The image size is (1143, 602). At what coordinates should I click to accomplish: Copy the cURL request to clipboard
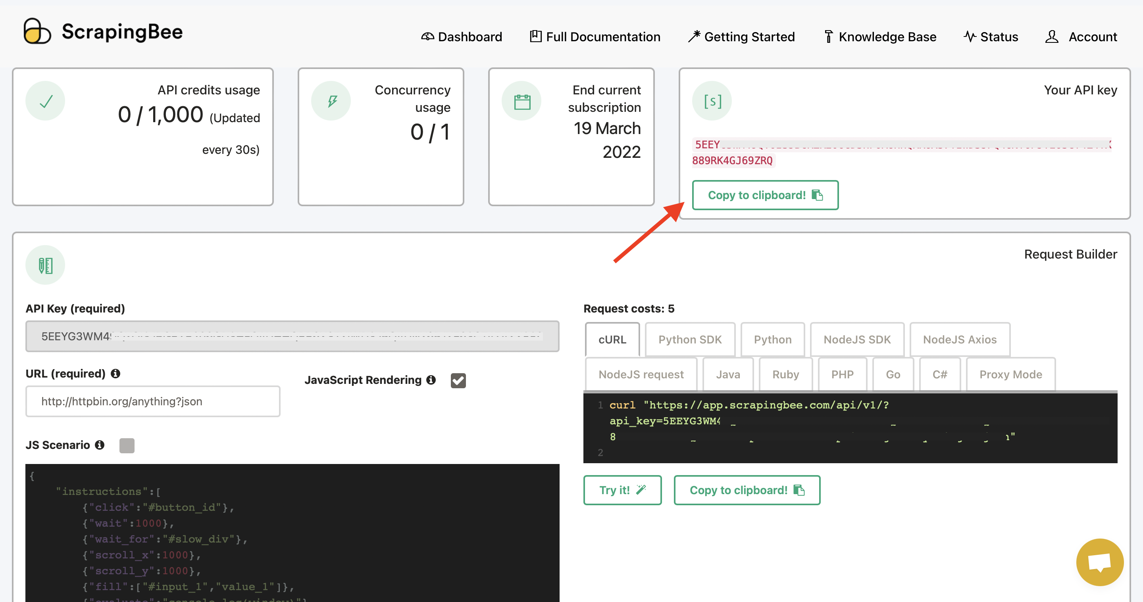coord(746,490)
